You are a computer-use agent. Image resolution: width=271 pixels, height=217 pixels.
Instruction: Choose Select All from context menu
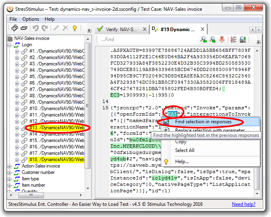point(185,150)
